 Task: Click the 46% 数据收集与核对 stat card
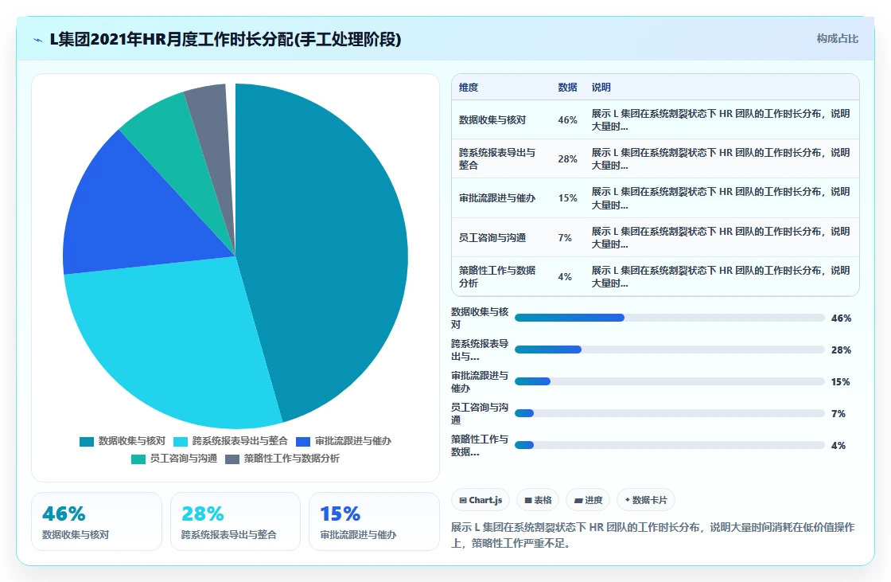coord(96,521)
